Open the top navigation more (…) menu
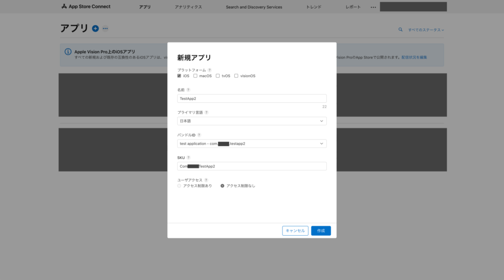This screenshot has width=504, height=280. 373,7
